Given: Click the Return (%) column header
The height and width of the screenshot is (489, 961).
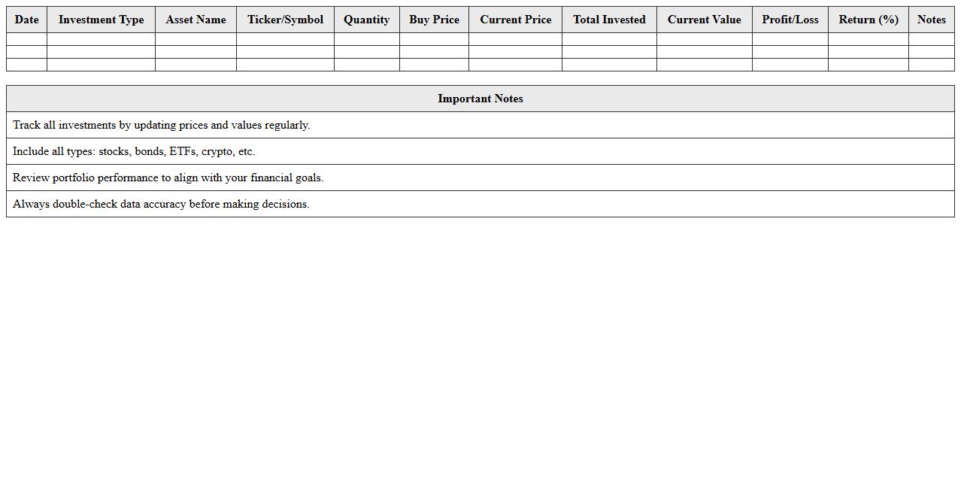Looking at the screenshot, I should (868, 20).
